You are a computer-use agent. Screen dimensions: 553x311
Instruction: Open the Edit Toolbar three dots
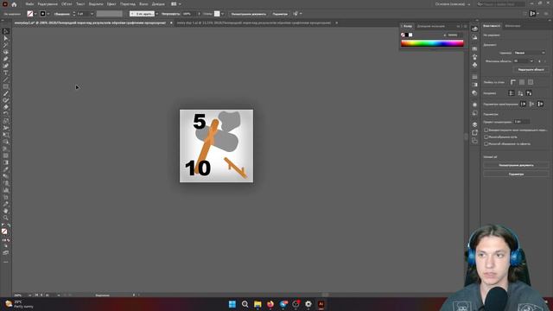pos(6,262)
